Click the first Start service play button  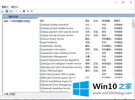point(16,11)
